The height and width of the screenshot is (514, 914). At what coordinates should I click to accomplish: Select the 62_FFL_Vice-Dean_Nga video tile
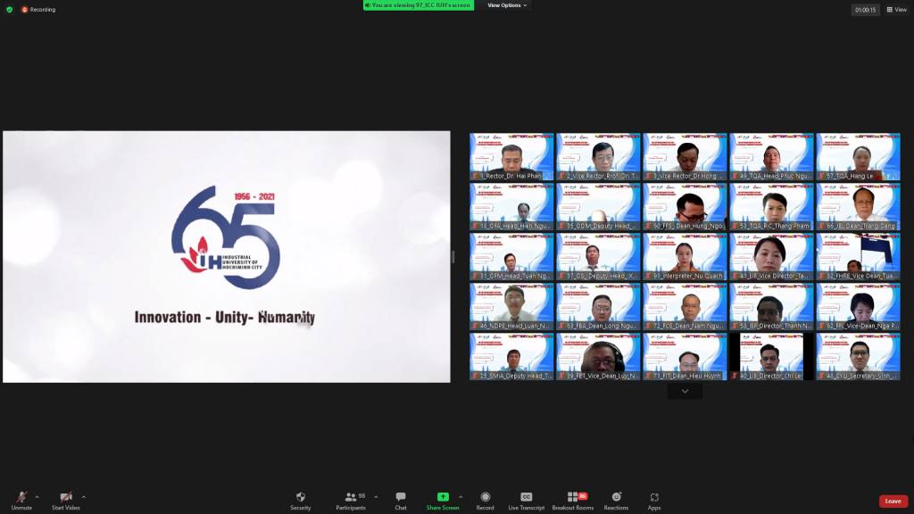click(858, 307)
